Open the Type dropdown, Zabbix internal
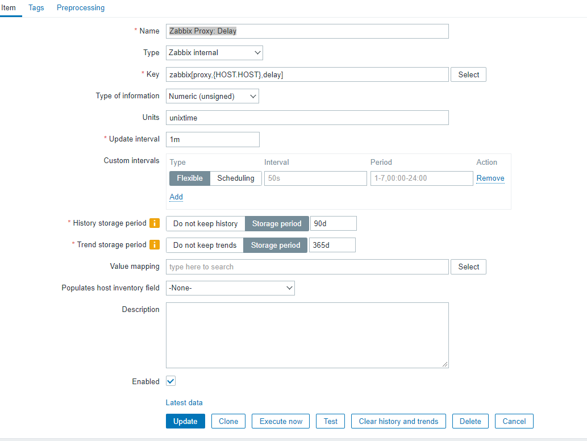This screenshot has height=441, width=587. coord(214,53)
